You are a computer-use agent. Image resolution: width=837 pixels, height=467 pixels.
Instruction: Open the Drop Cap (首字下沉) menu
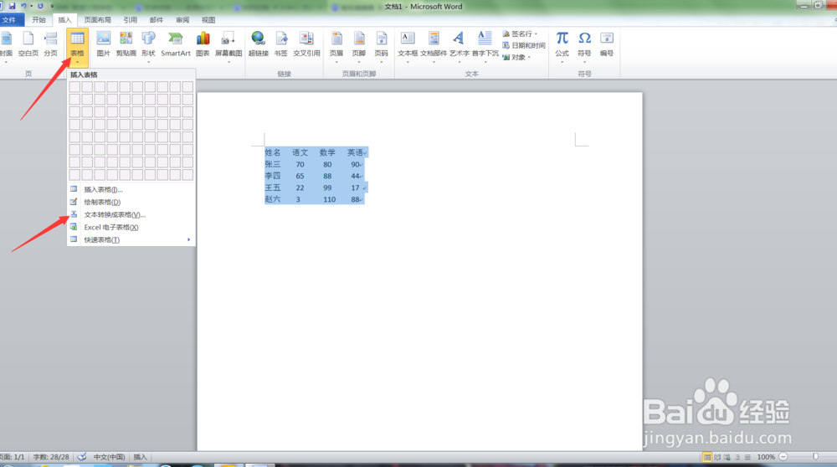tap(485, 45)
